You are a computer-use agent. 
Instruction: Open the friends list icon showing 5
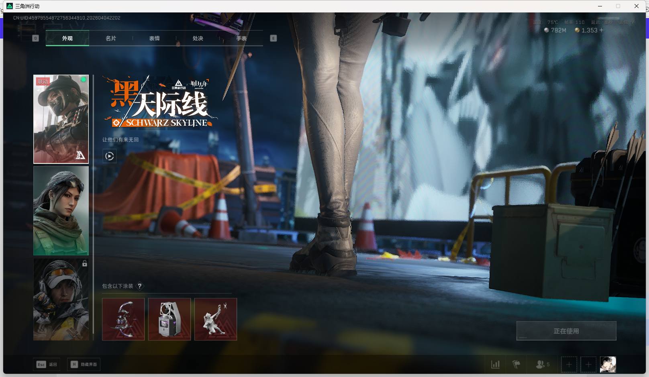pos(543,365)
